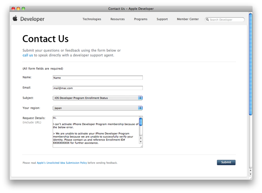Click the text area resize handle
Screen dimensions: 262x193
(141, 146)
